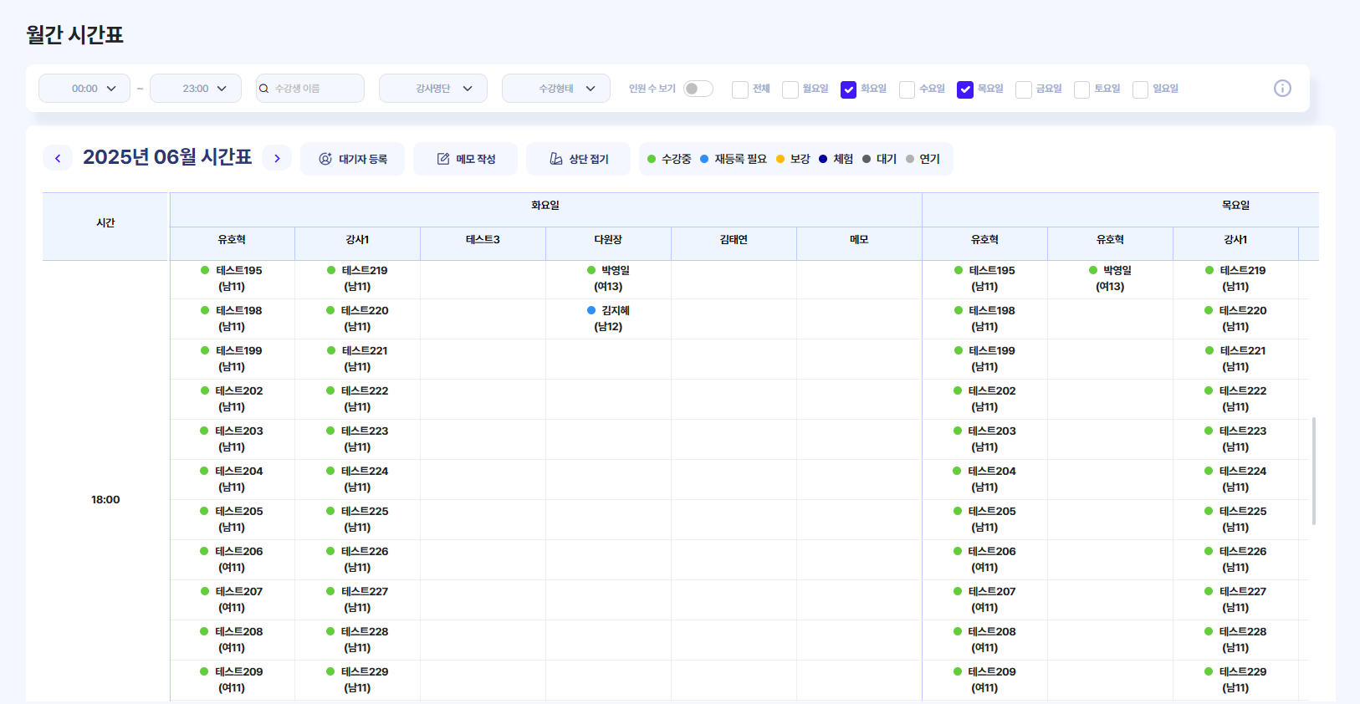Image resolution: width=1360 pixels, height=704 pixels.
Task: Click the 대기 dark gray legend dot
Action: [867, 159]
